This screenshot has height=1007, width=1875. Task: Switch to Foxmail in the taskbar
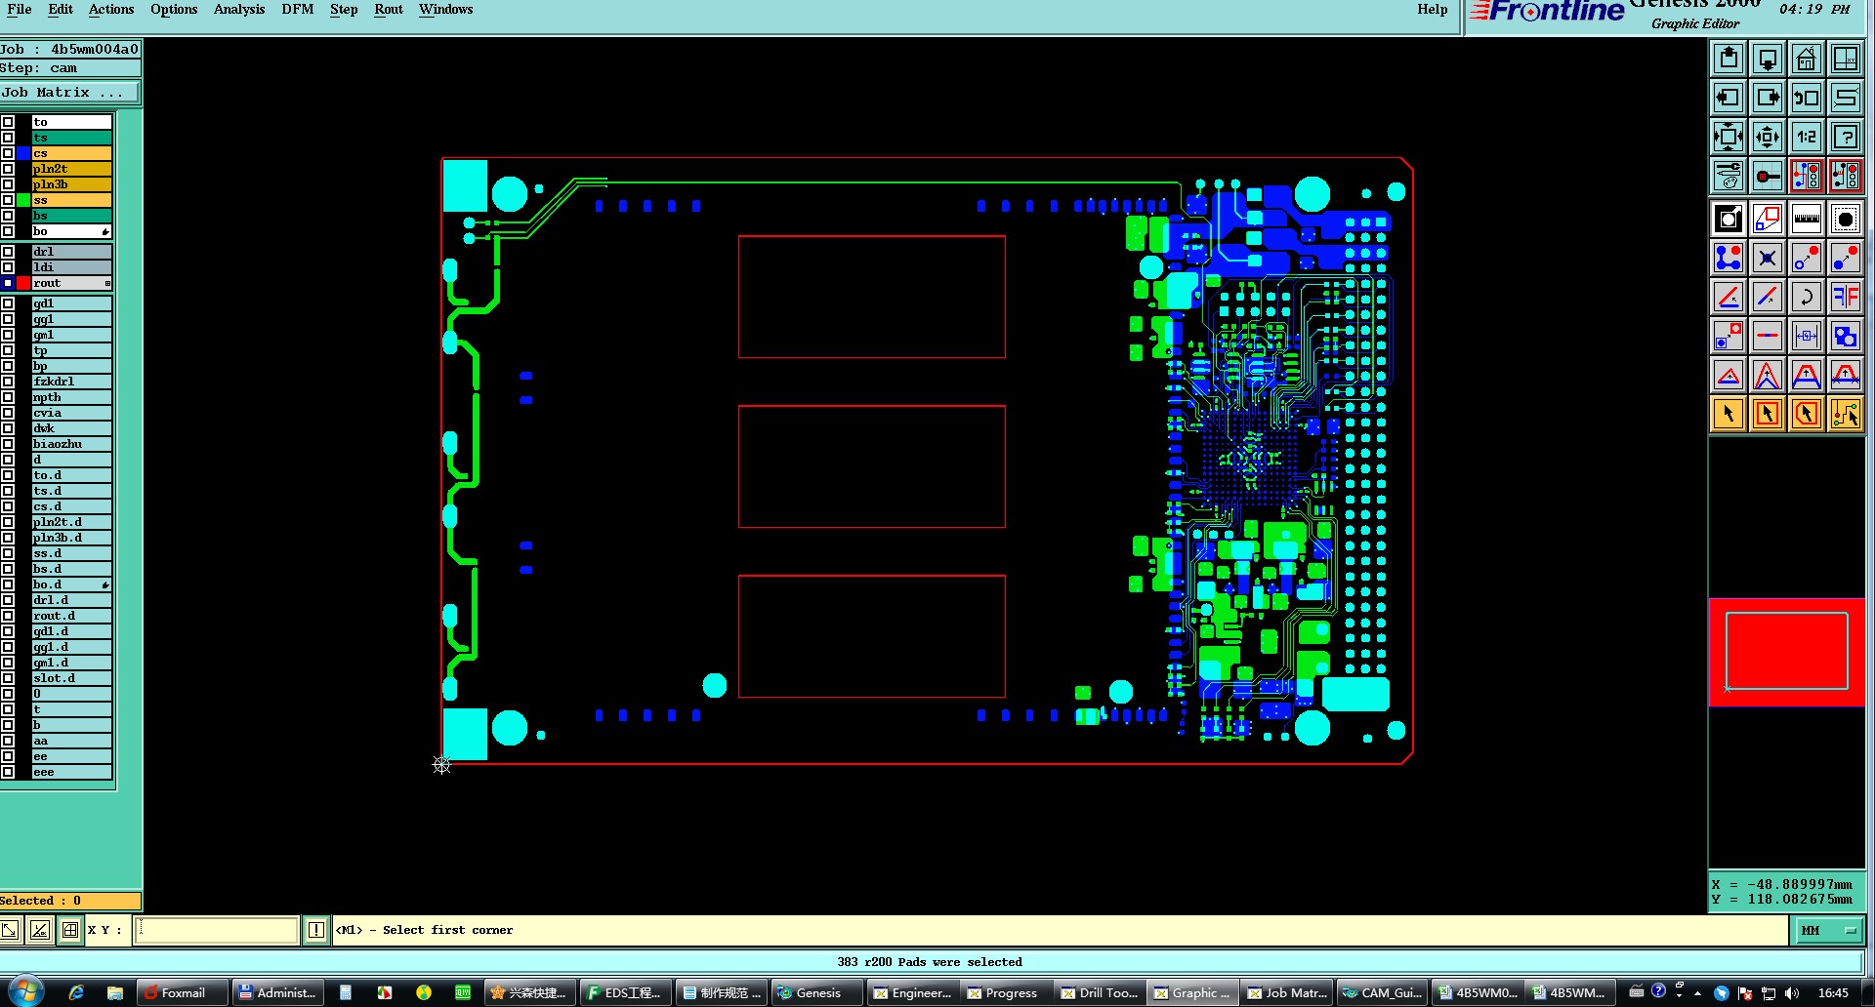pyautogui.click(x=182, y=992)
